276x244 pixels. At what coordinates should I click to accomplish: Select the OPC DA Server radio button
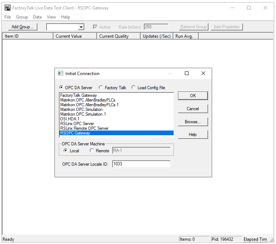pos(61,87)
